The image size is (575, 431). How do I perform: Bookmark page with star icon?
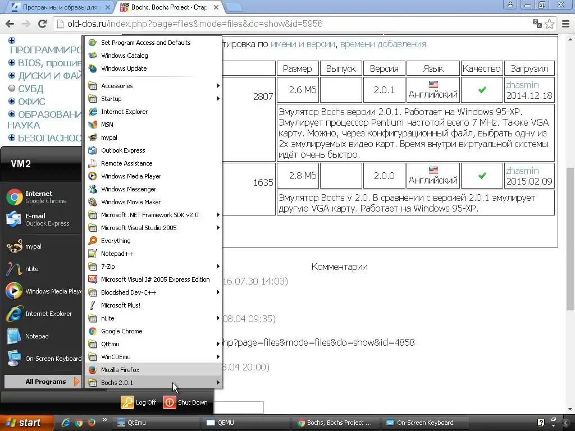[549, 24]
